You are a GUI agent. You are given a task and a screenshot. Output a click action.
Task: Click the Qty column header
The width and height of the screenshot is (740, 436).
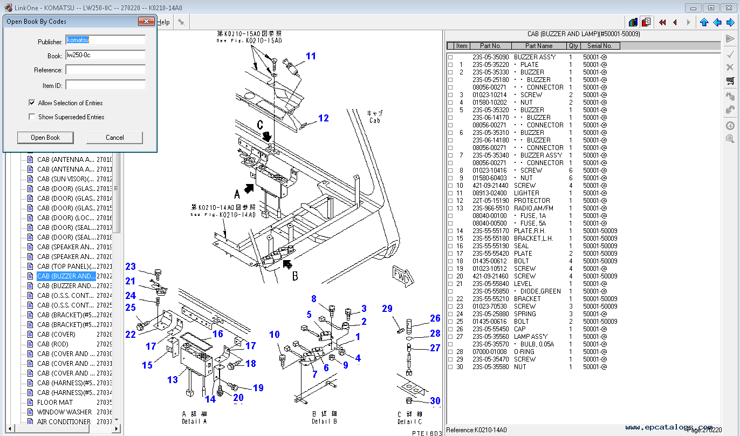tap(573, 46)
